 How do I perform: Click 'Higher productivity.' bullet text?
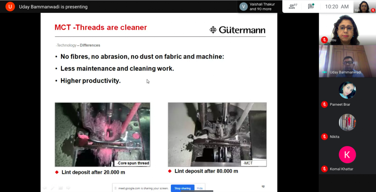tap(91, 81)
